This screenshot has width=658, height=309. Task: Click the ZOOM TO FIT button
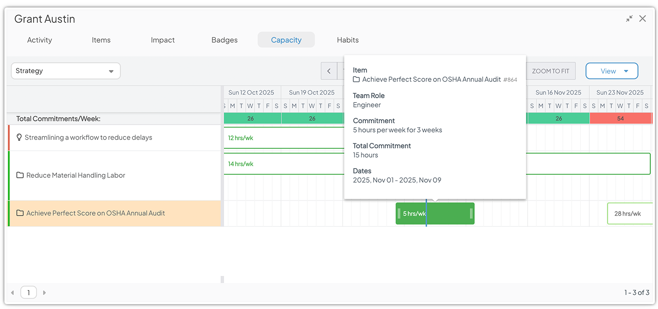[x=551, y=71]
